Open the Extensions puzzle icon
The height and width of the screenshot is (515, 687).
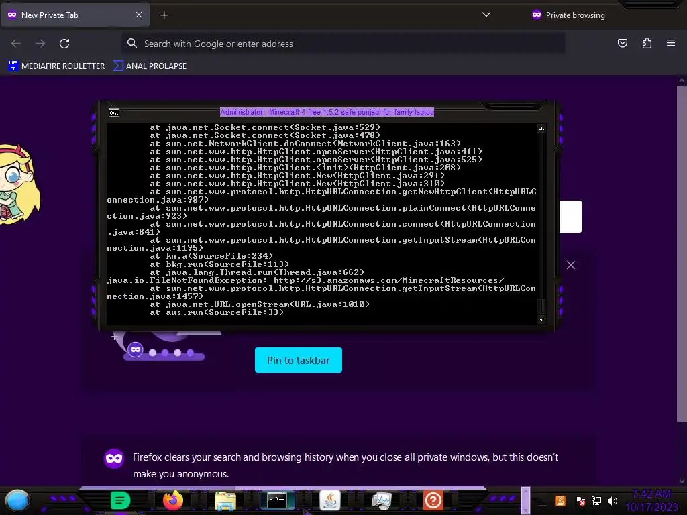click(647, 43)
